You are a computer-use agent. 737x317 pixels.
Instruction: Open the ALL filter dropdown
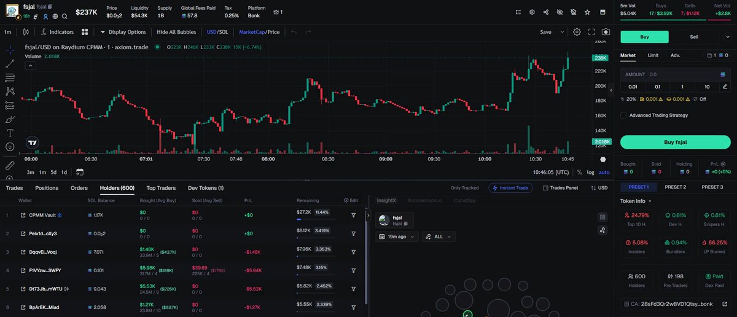click(439, 237)
